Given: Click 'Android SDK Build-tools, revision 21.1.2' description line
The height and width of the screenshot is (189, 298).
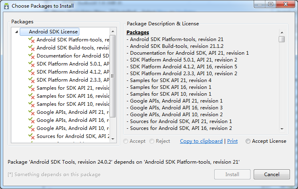Looking at the screenshot, I should tap(175, 46).
